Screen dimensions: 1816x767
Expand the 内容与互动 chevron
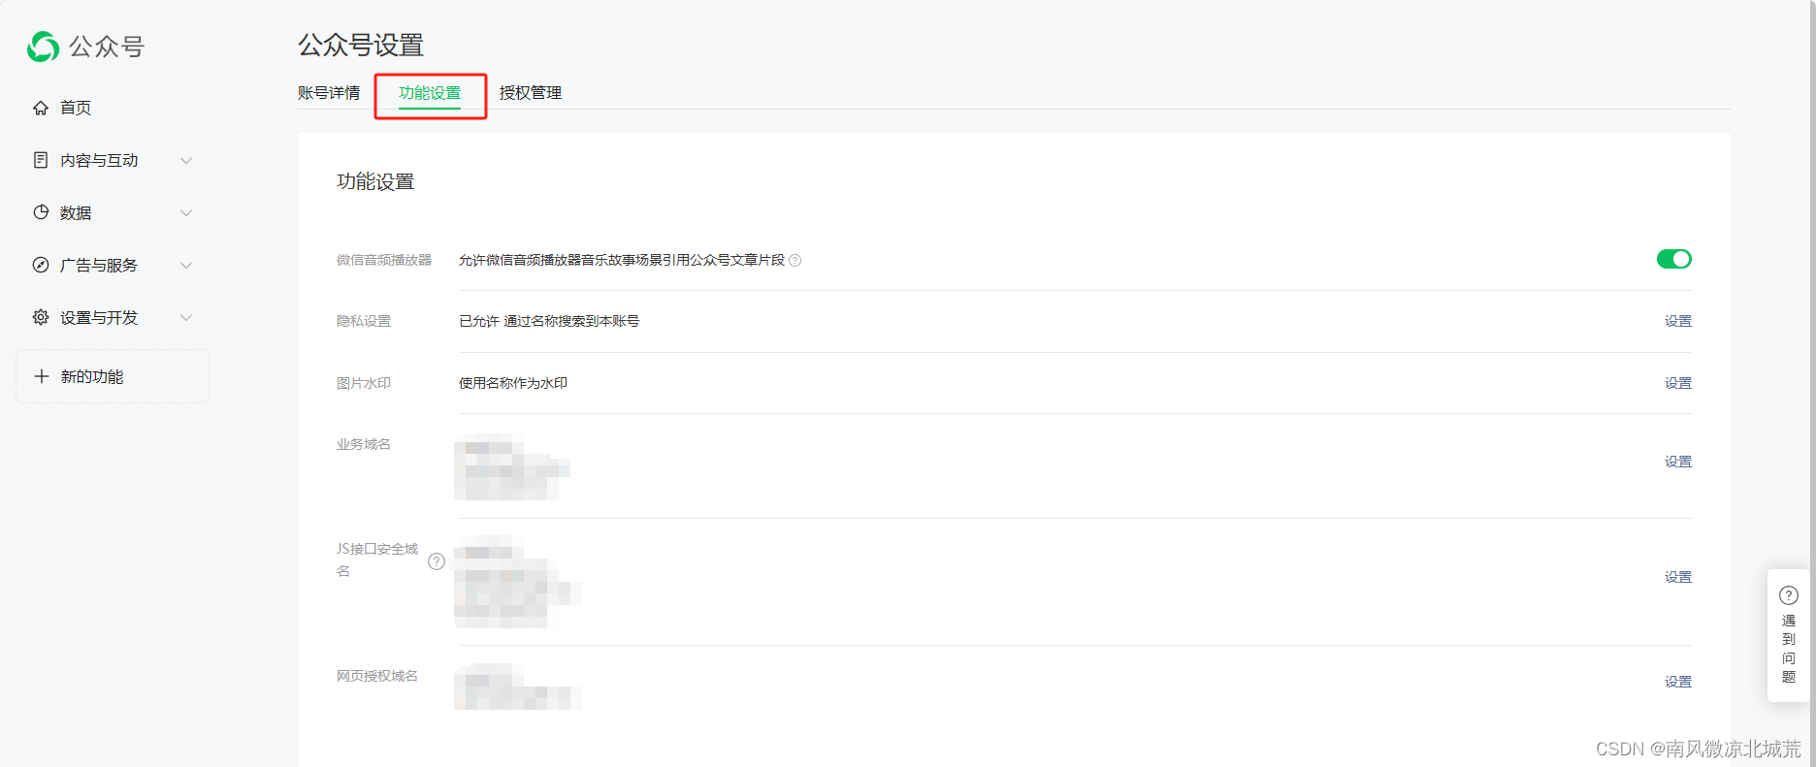[186, 160]
